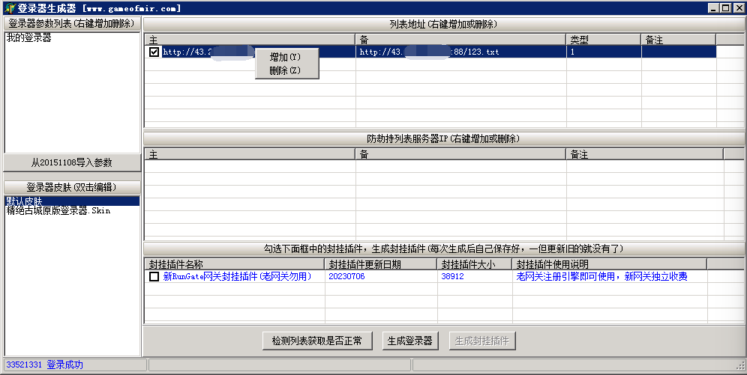Click the 封挂插件使用说明 column header
Image resolution: width=747 pixels, height=375 pixels.
point(609,264)
